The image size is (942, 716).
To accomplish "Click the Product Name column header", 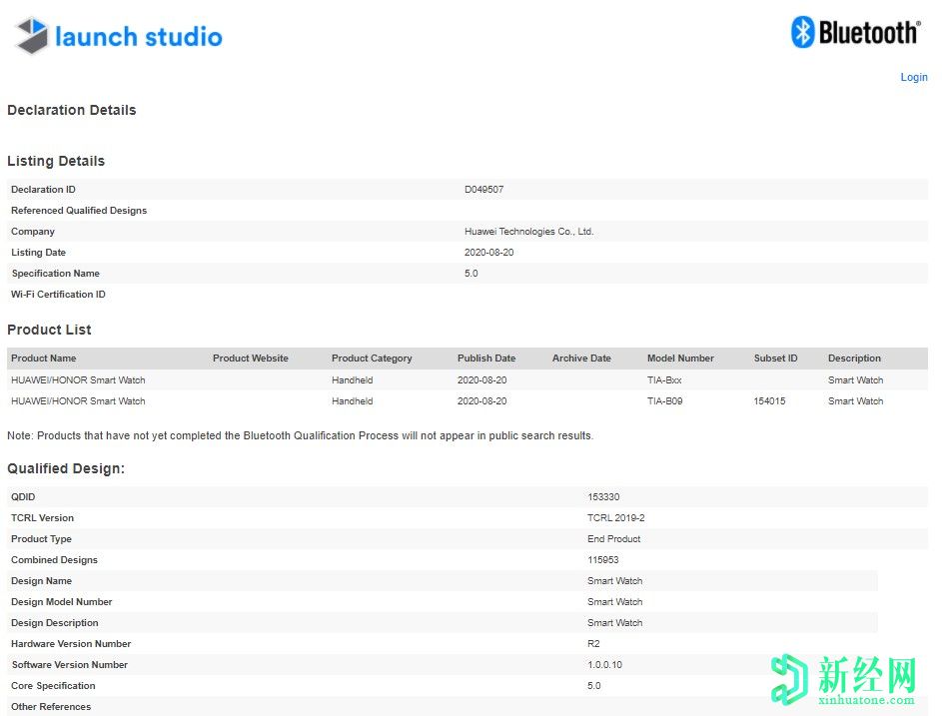I will (43, 358).
